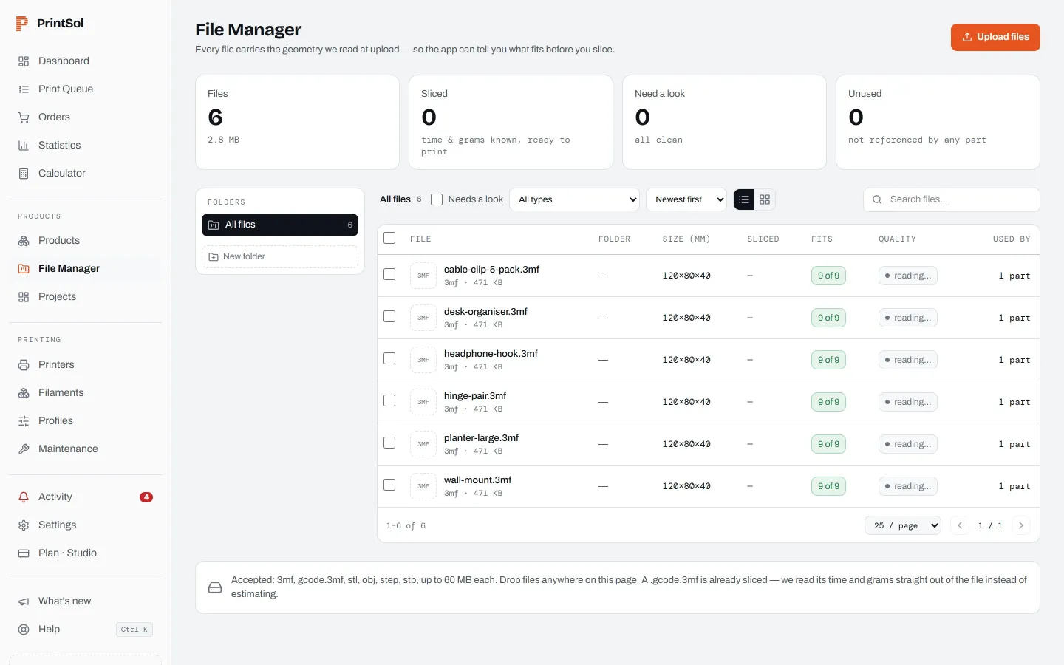Open Products section in sidebar
Viewport: 1064px width, 665px height.
click(x=85, y=241)
